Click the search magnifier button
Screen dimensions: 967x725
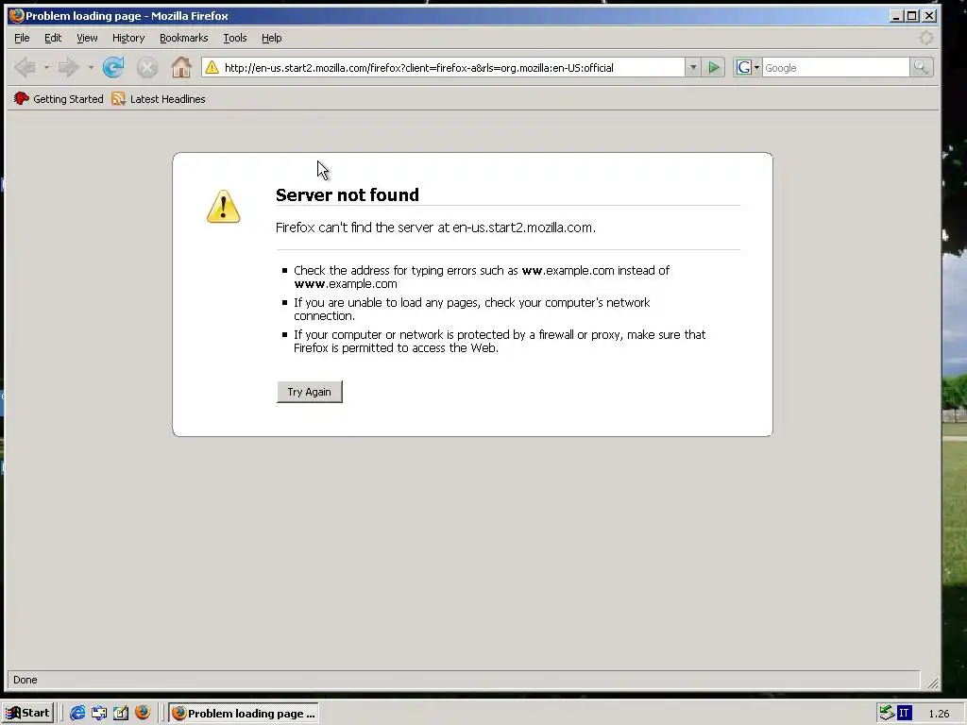pyautogui.click(x=921, y=67)
